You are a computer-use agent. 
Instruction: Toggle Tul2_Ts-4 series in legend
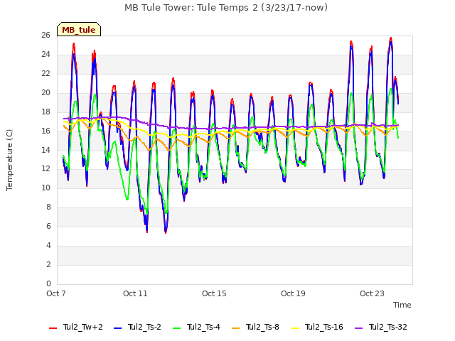pos(196,327)
